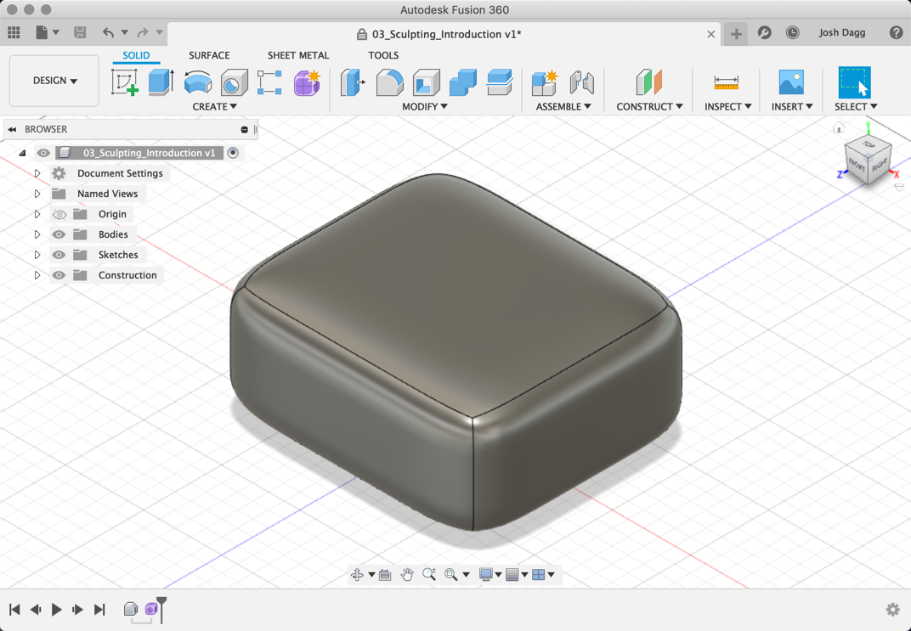Select the Fillet tool

pos(389,82)
